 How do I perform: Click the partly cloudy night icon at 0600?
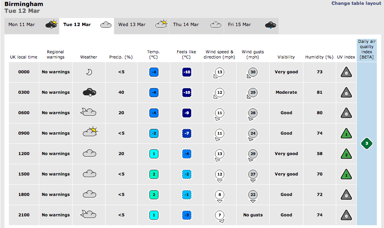pyautogui.click(x=88, y=112)
